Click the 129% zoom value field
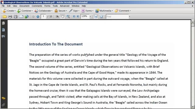195x109 pixels. tap(85, 16)
